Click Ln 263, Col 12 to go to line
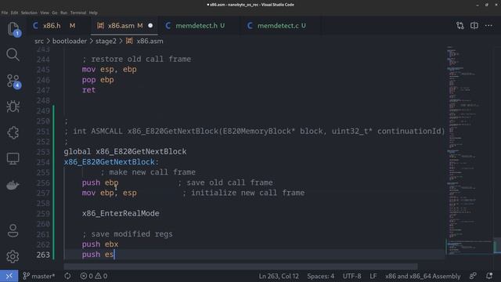Screen dimensions: 501x282 279,276
